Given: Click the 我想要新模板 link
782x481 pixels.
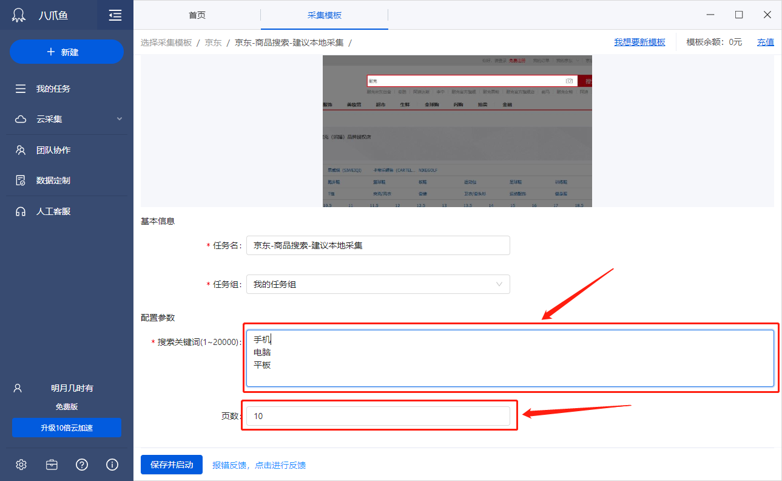Looking at the screenshot, I should (x=639, y=42).
